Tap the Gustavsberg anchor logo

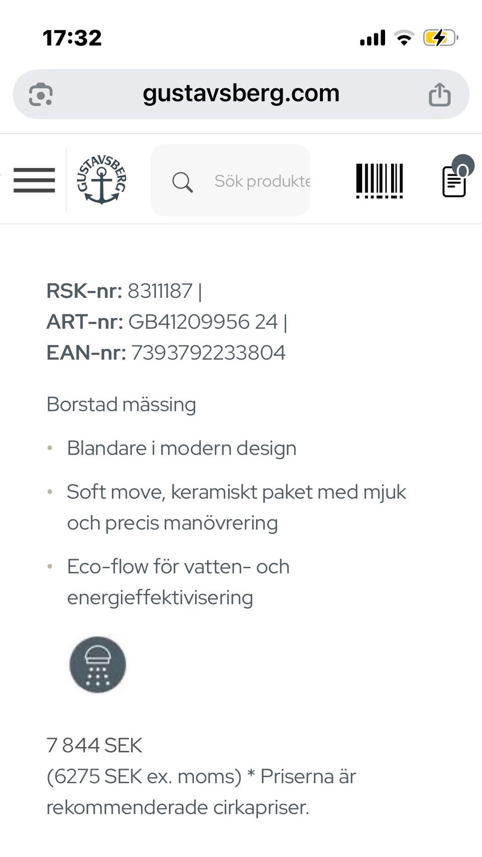[x=101, y=180]
